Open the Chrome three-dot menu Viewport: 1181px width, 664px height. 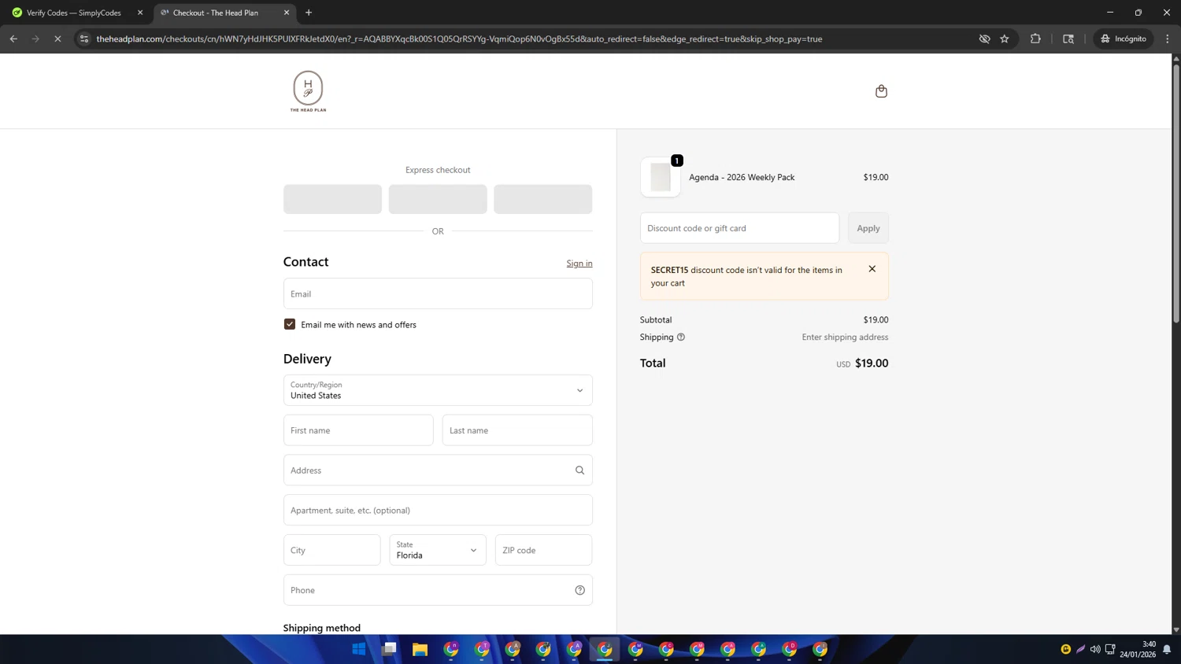pos(1168,39)
